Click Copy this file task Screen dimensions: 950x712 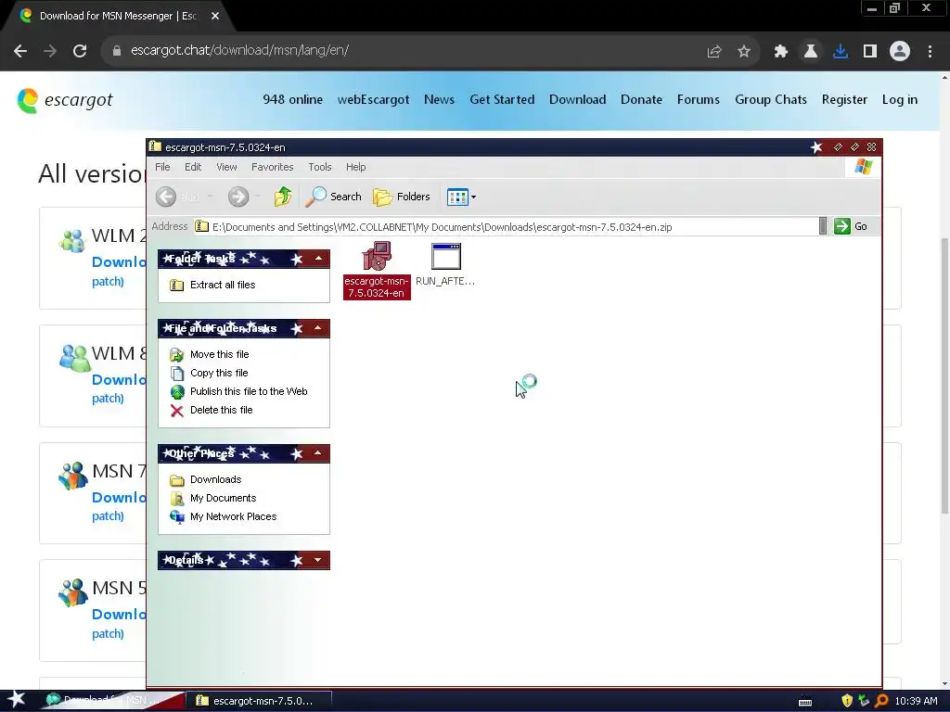[x=219, y=373]
